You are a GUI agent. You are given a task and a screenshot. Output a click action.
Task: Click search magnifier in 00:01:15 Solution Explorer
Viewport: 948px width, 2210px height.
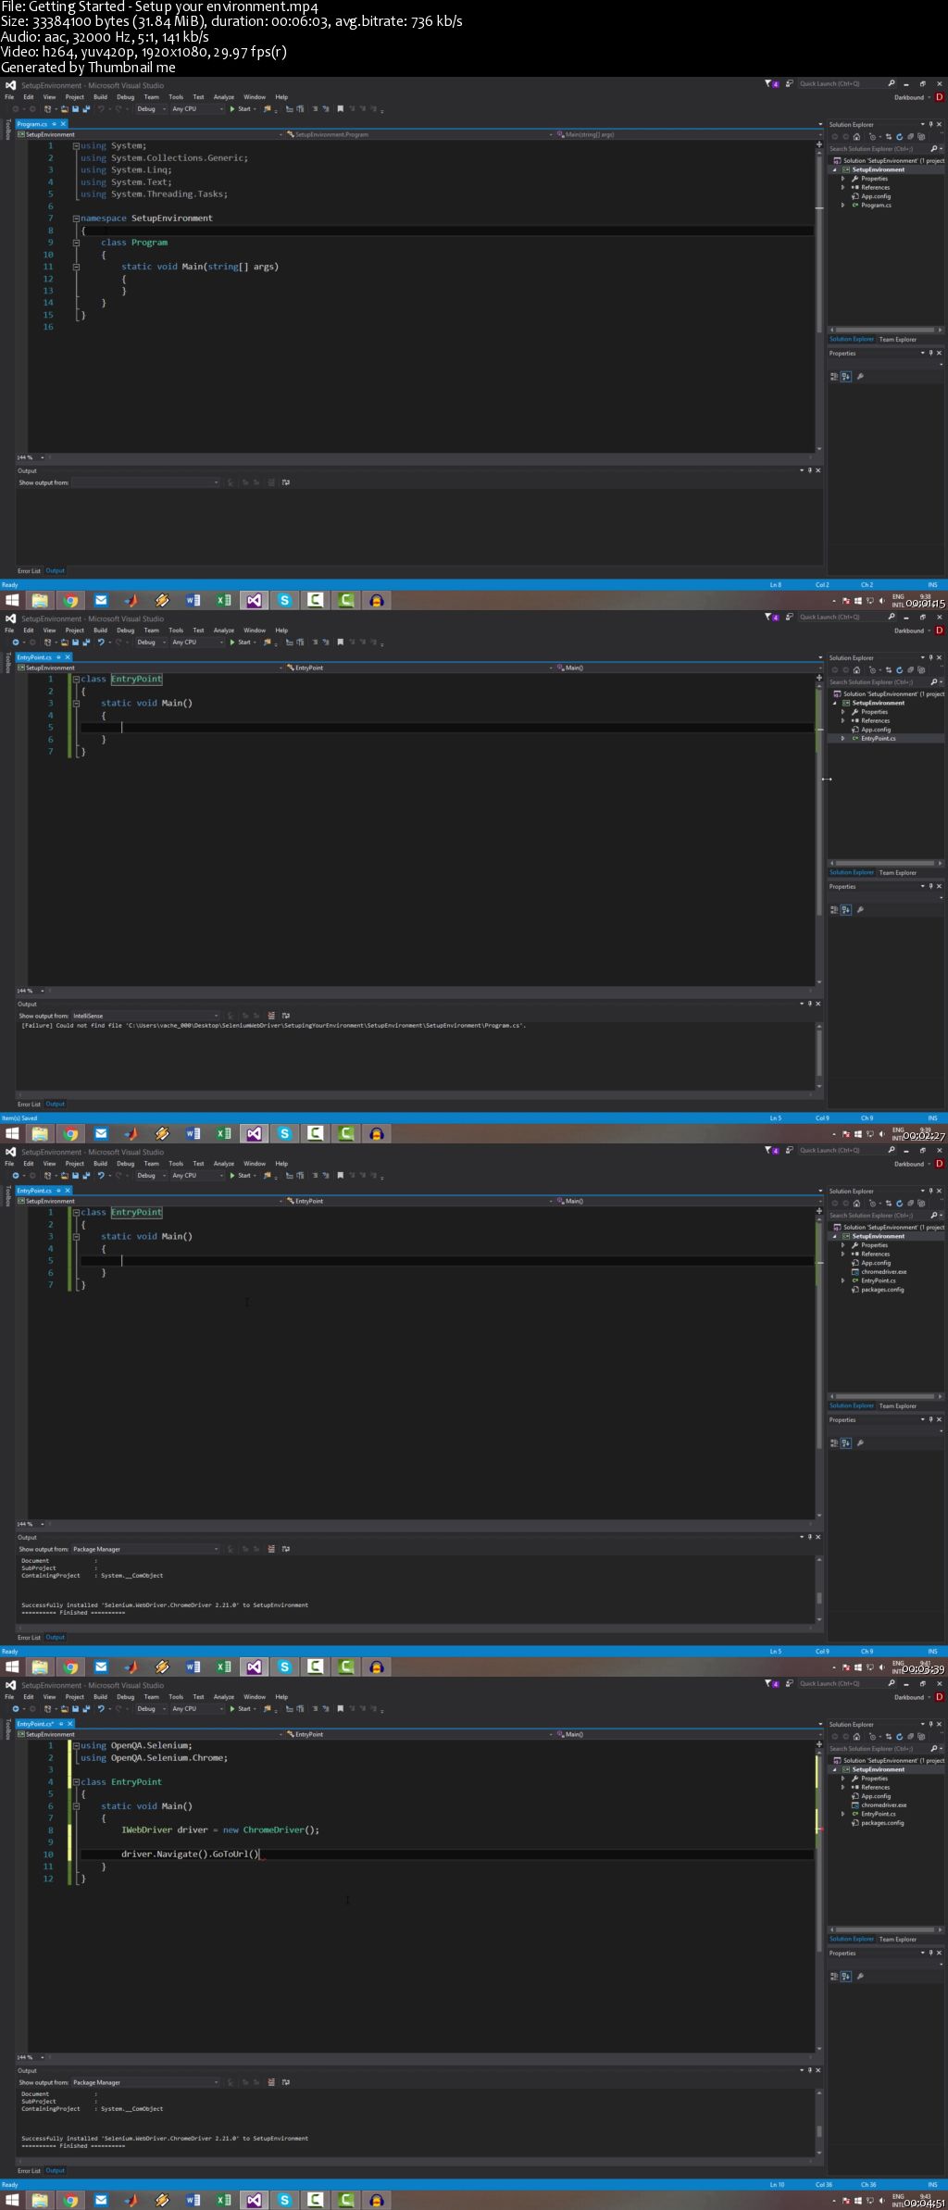(934, 149)
